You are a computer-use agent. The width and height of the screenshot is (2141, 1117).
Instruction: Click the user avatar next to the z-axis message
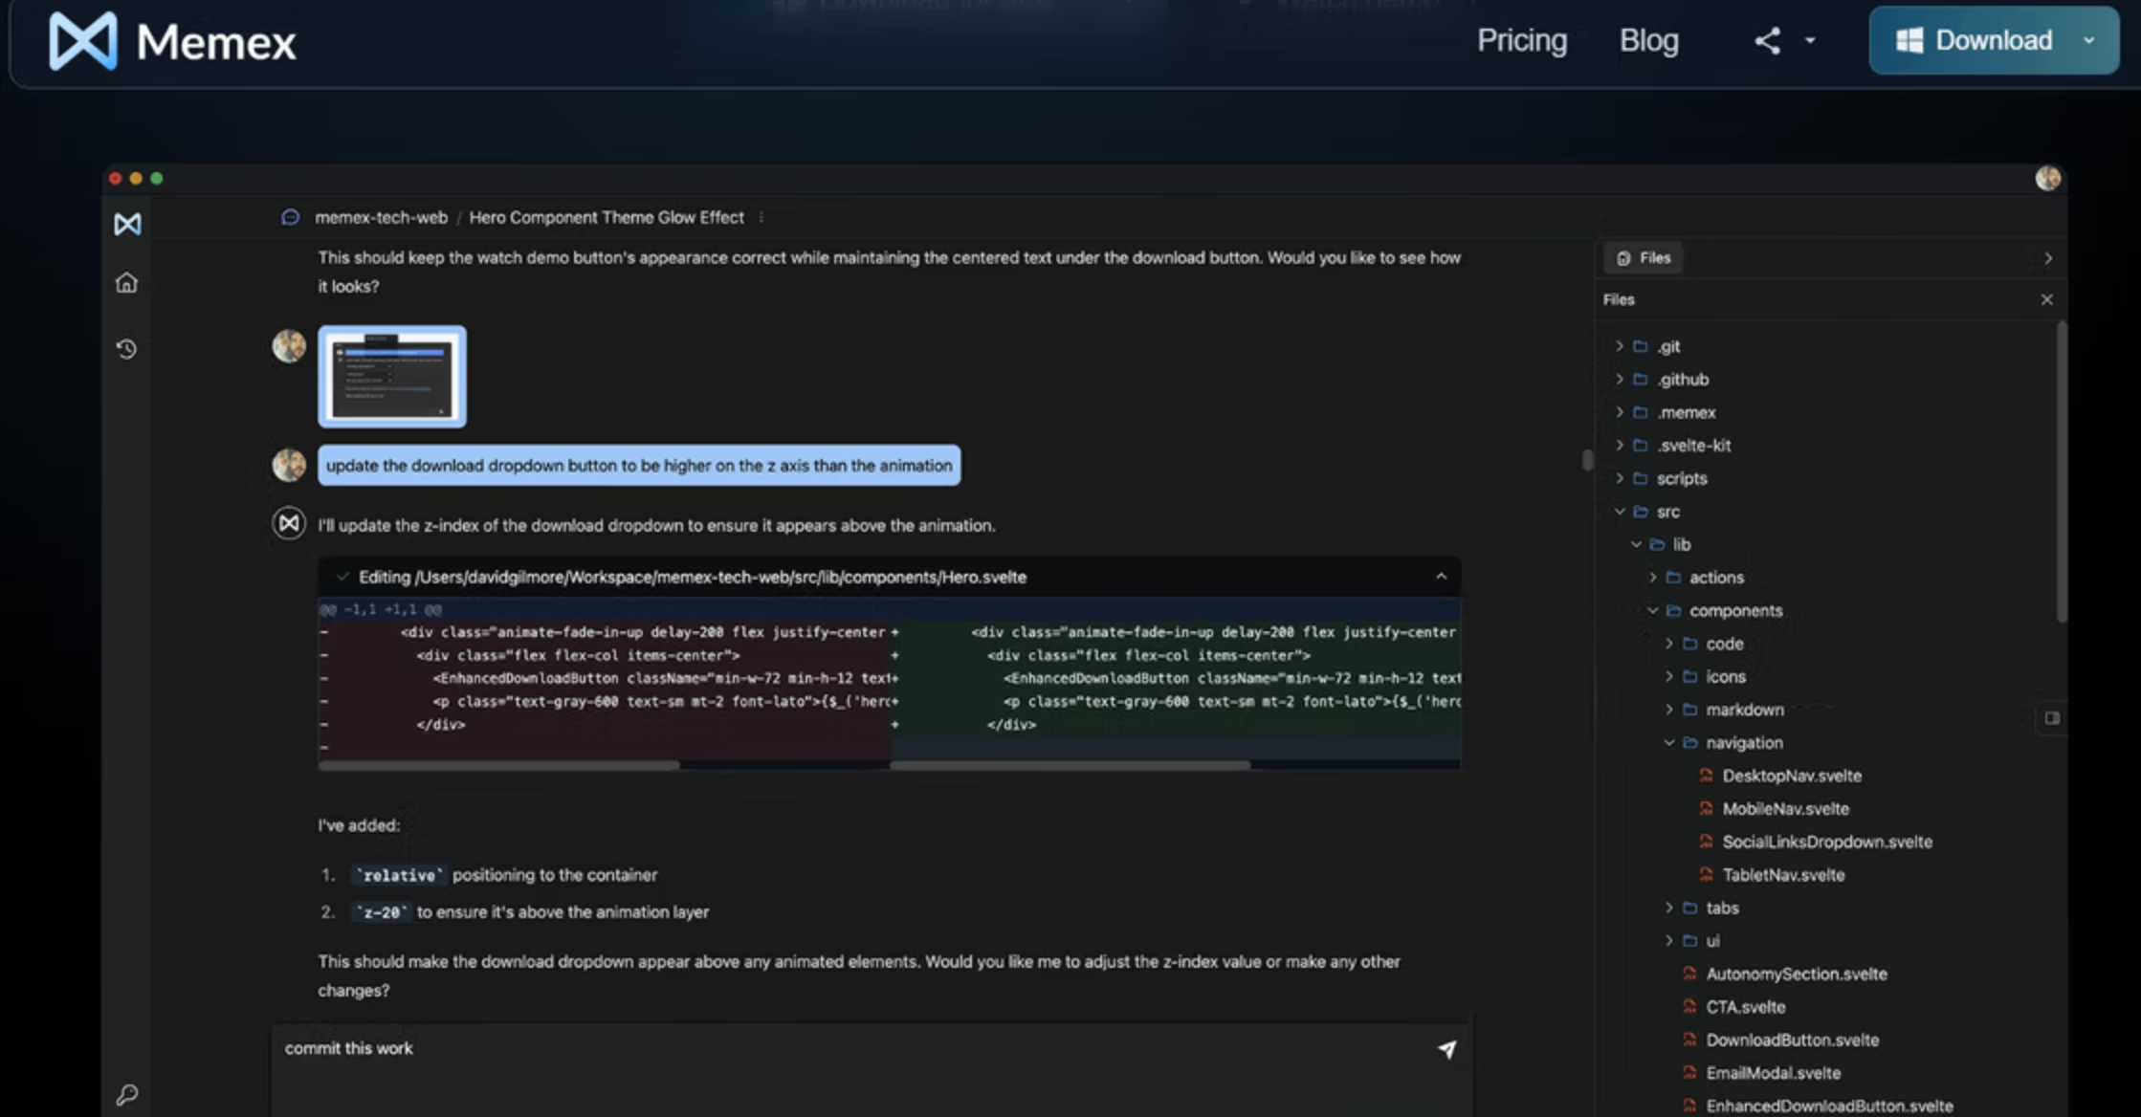tap(289, 465)
